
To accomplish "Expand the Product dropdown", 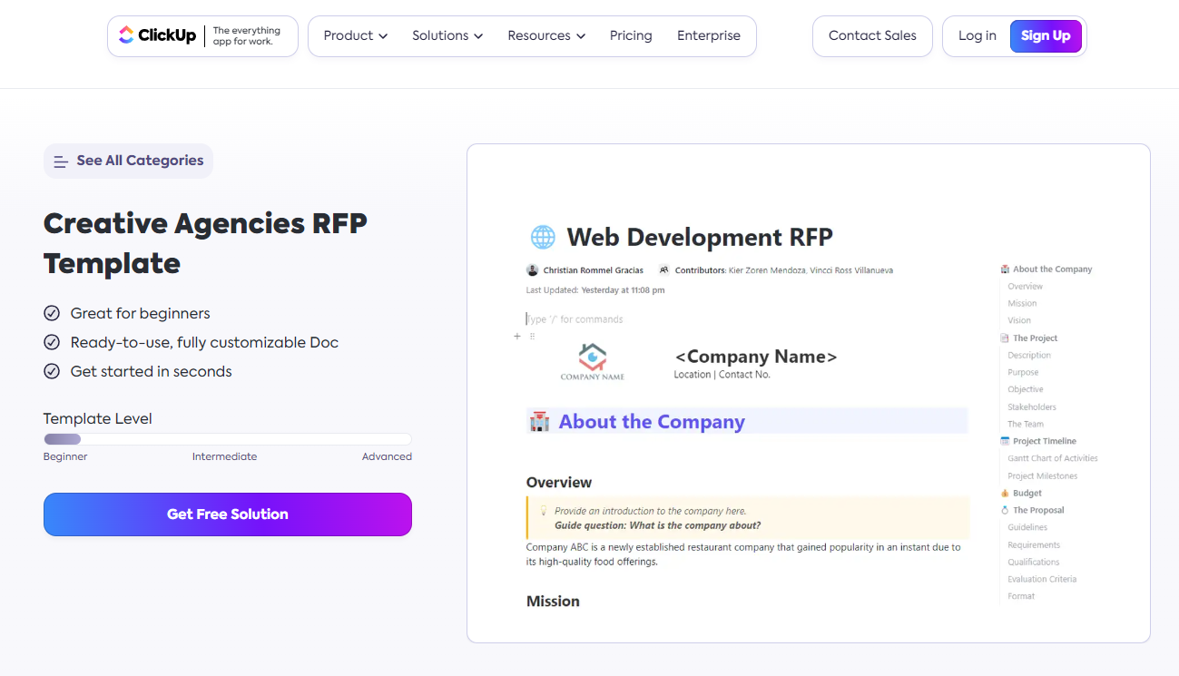I will (354, 35).
